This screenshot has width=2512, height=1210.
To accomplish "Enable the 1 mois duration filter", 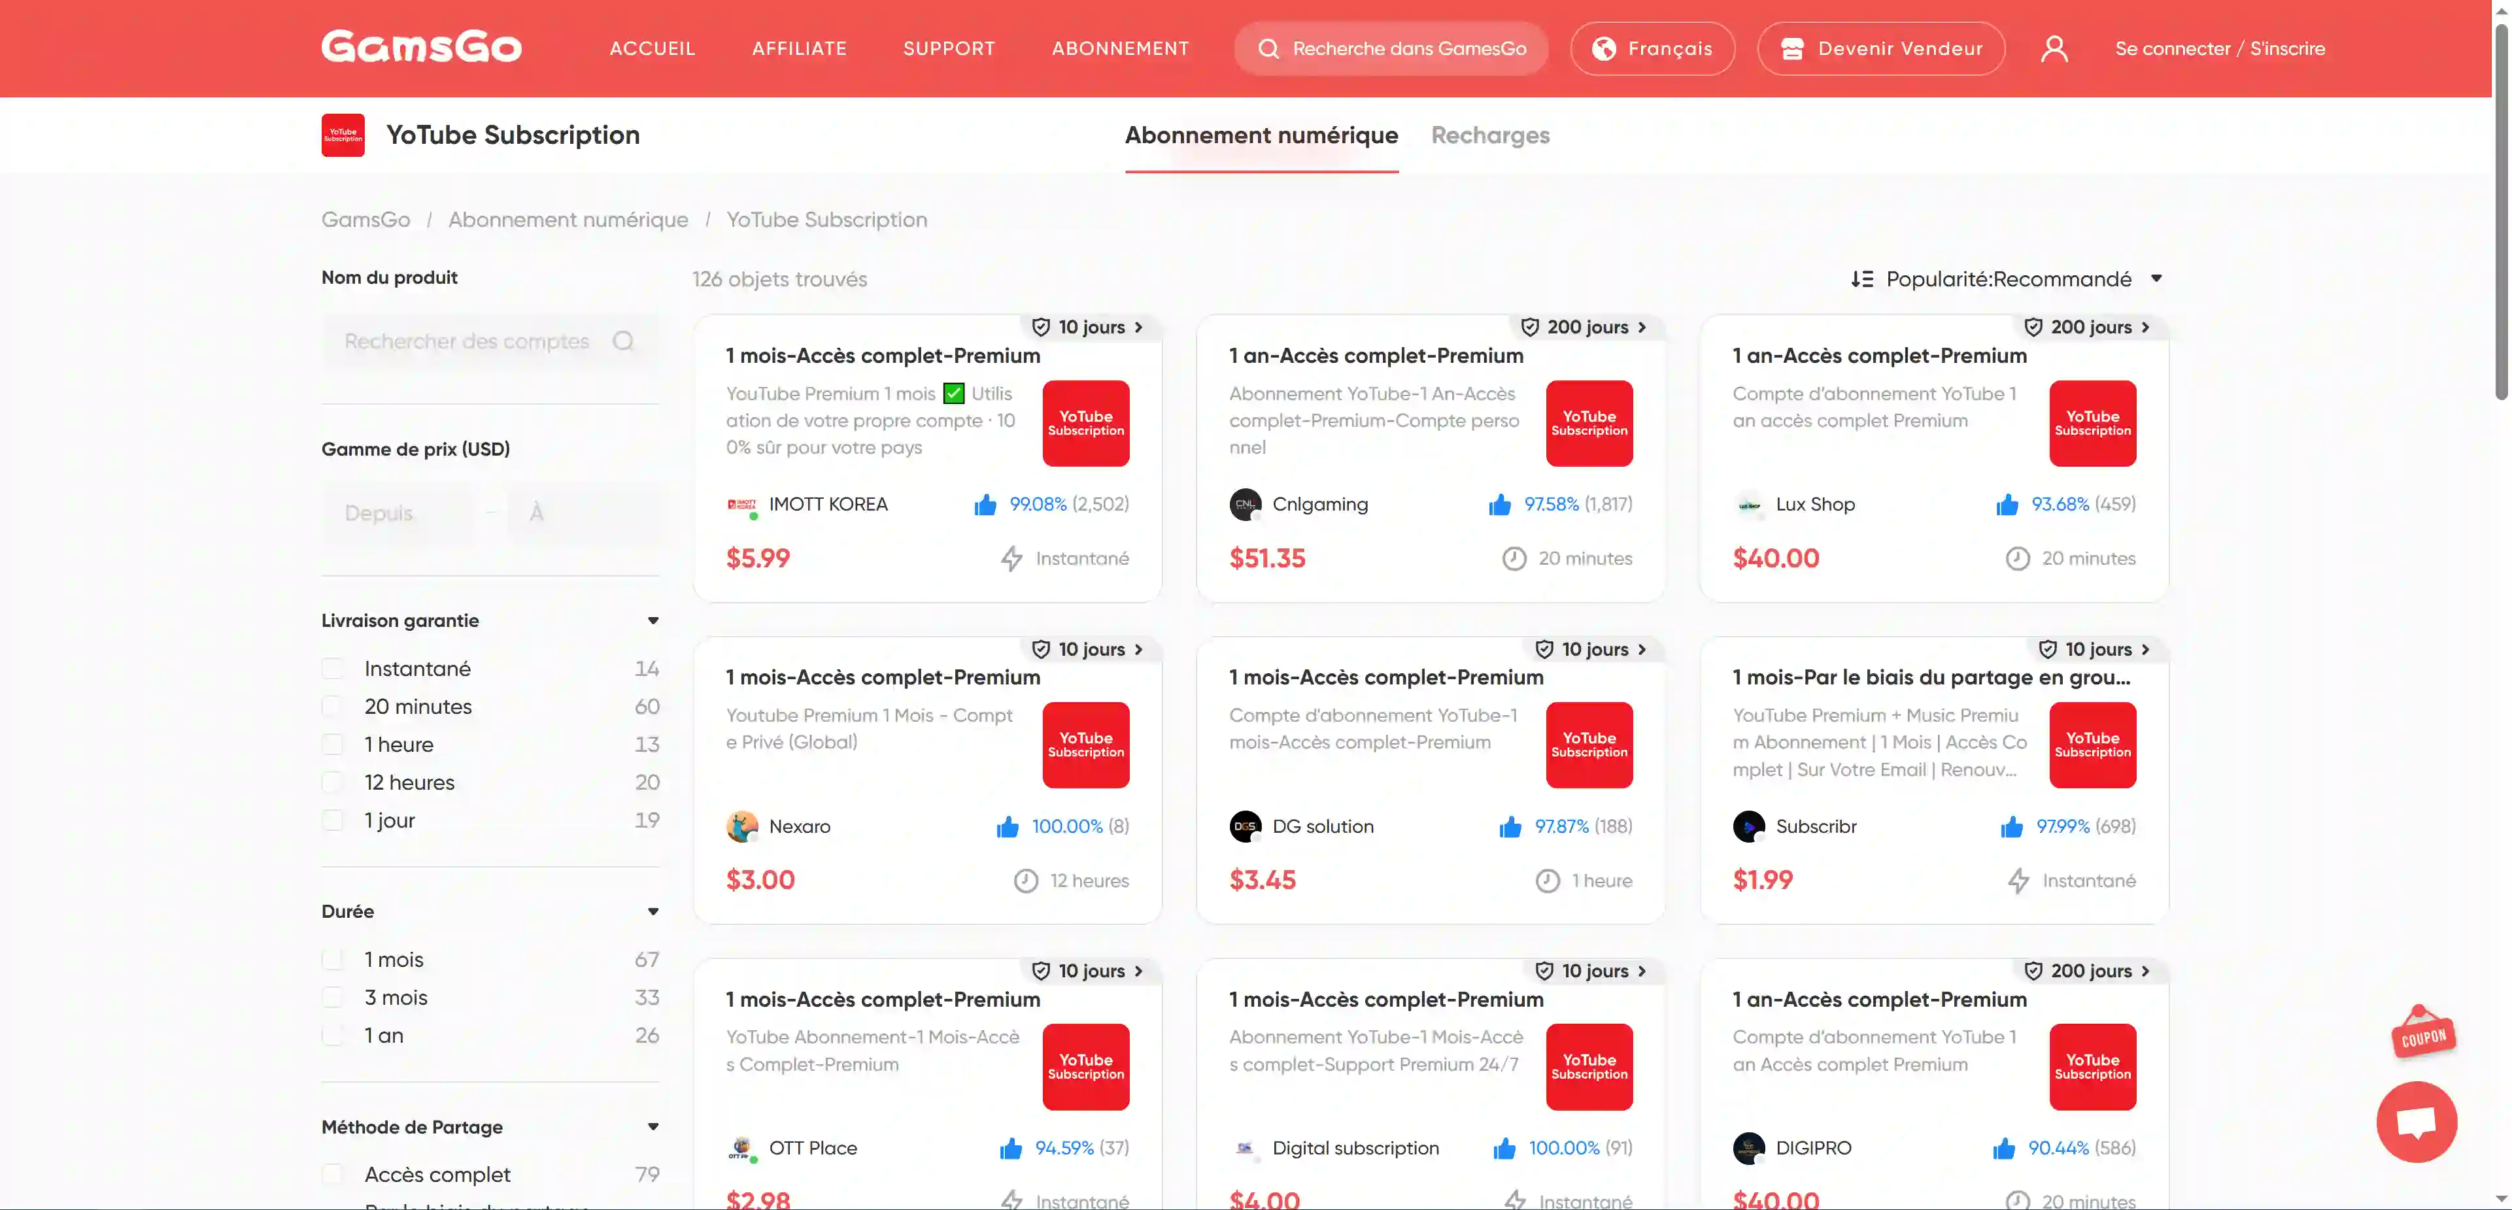I will coord(333,960).
